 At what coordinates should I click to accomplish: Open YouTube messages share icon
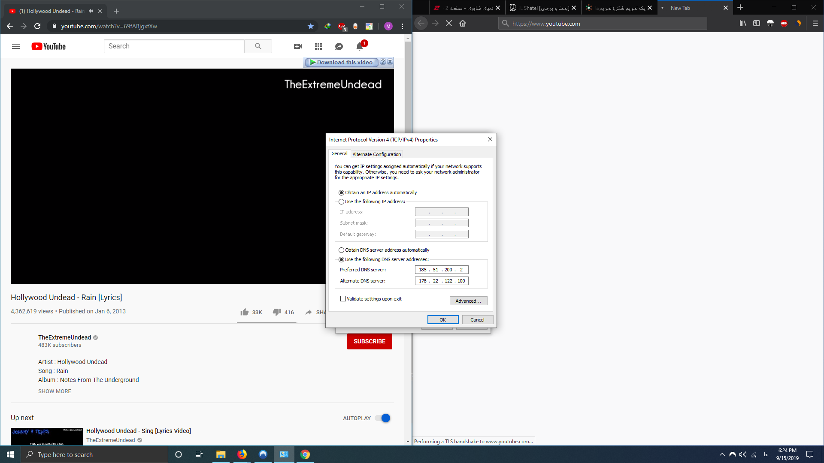click(x=339, y=46)
